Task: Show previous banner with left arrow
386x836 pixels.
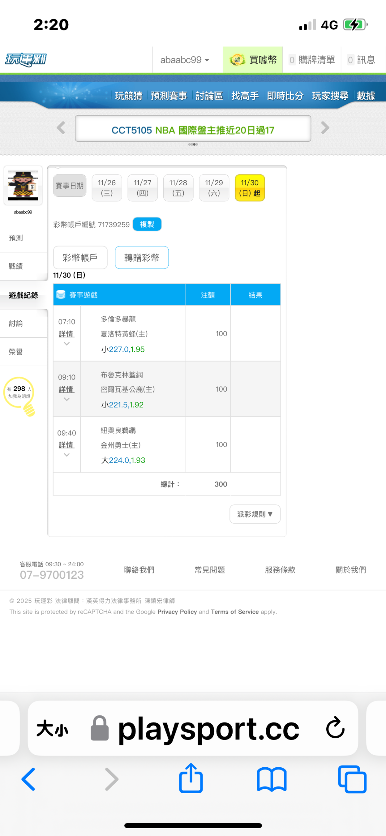Action: click(x=61, y=128)
